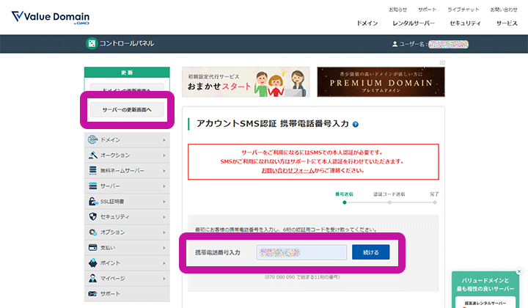Click the help question mark icon beside heading
Image resolution: width=528 pixels, height=308 pixels.
pos(356,125)
